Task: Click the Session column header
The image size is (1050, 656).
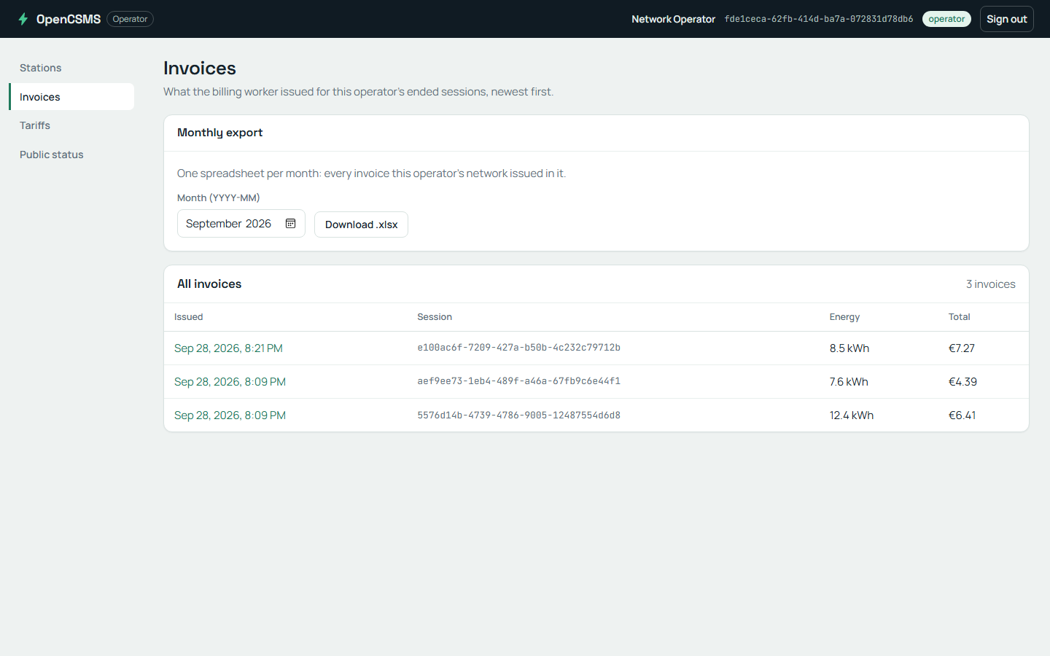Action: pyautogui.click(x=435, y=317)
